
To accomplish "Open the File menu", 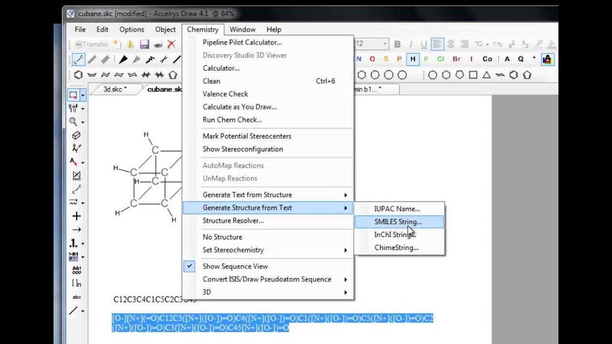I will pyautogui.click(x=80, y=30).
